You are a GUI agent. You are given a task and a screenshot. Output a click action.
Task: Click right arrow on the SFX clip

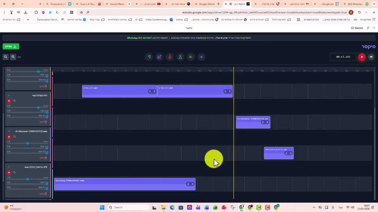(291, 153)
